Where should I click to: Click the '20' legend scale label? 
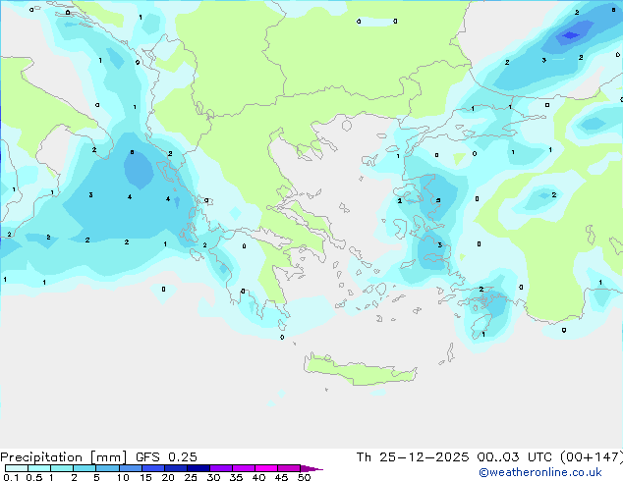point(168,477)
